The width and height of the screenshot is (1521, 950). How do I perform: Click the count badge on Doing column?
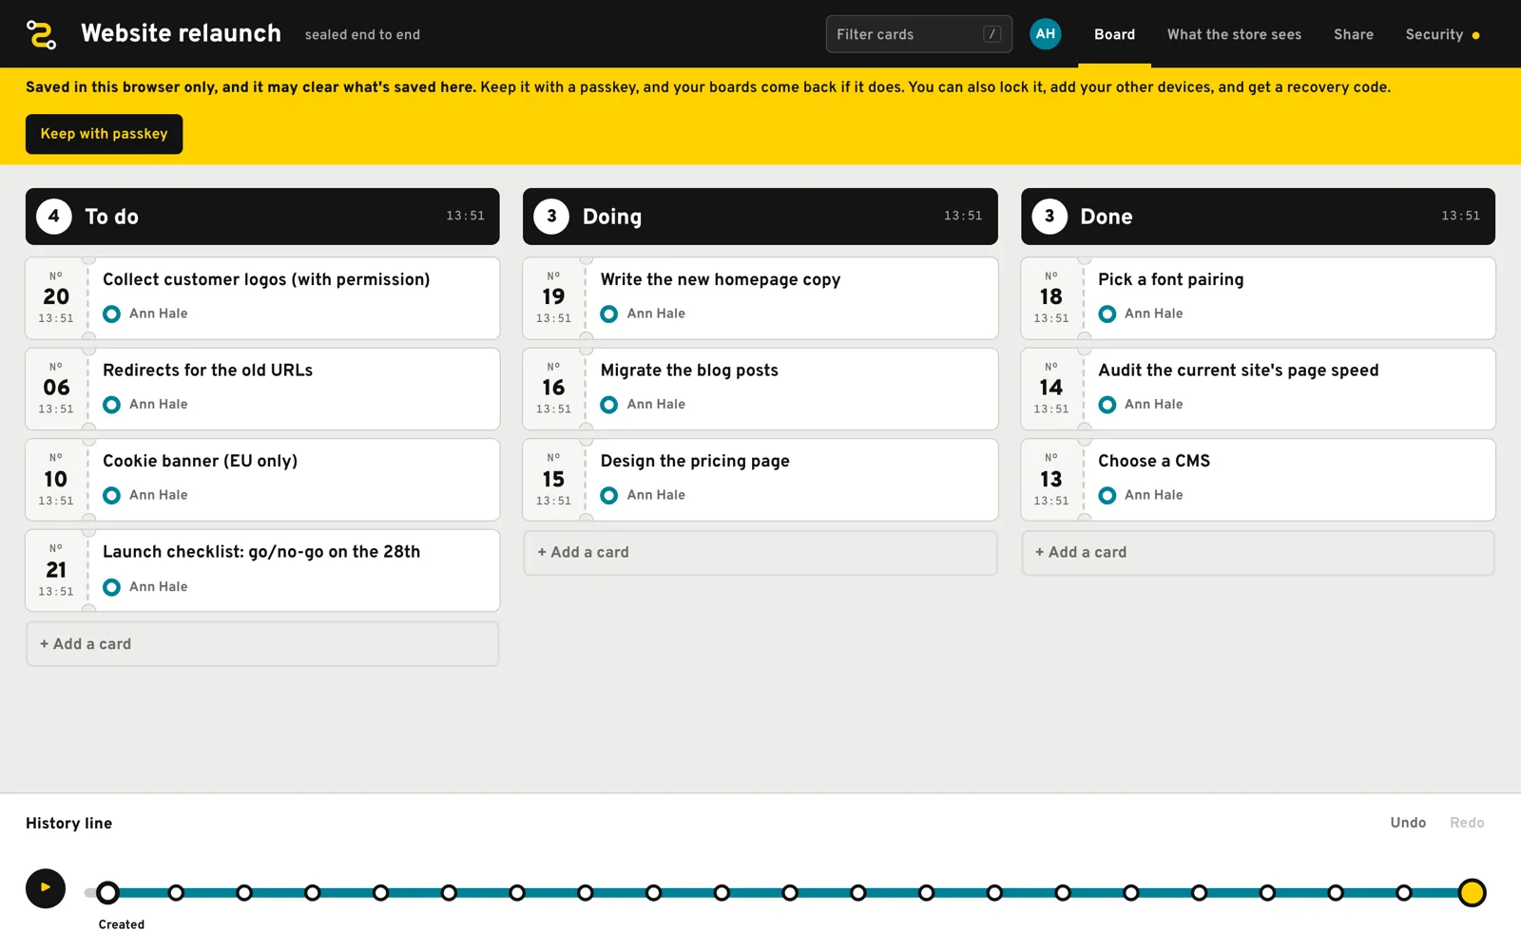coord(551,217)
